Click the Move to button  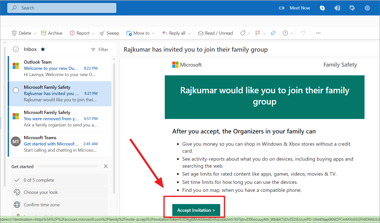click(x=138, y=33)
